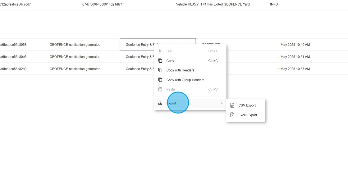The image size is (348, 194).
Task: Click the Export download icon
Action: click(160, 103)
